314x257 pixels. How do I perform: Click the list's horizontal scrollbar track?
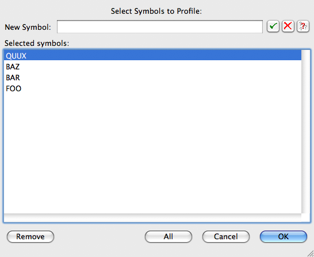coord(152,217)
